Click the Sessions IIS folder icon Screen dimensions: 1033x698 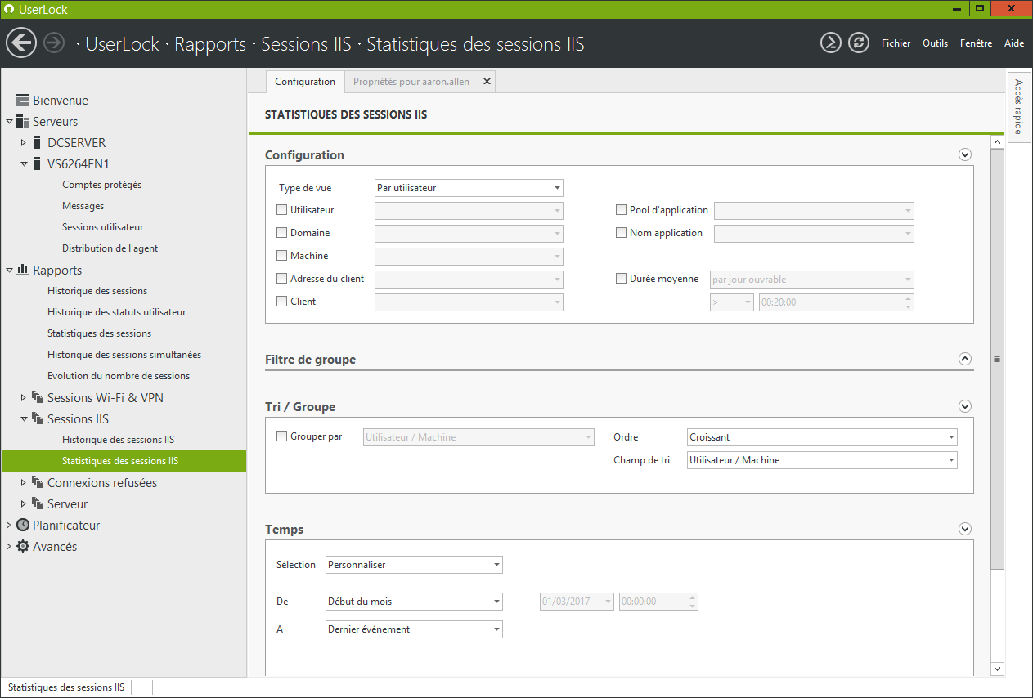(38, 419)
